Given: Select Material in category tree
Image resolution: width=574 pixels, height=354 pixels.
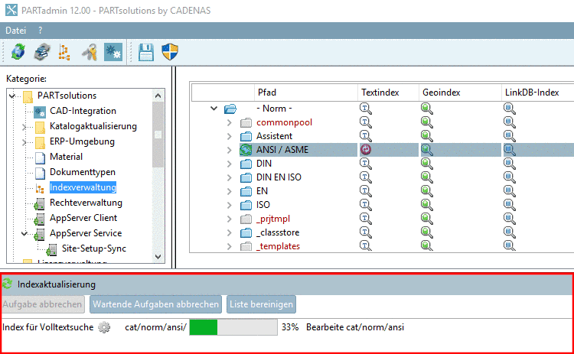Looking at the screenshot, I should (x=66, y=157).
